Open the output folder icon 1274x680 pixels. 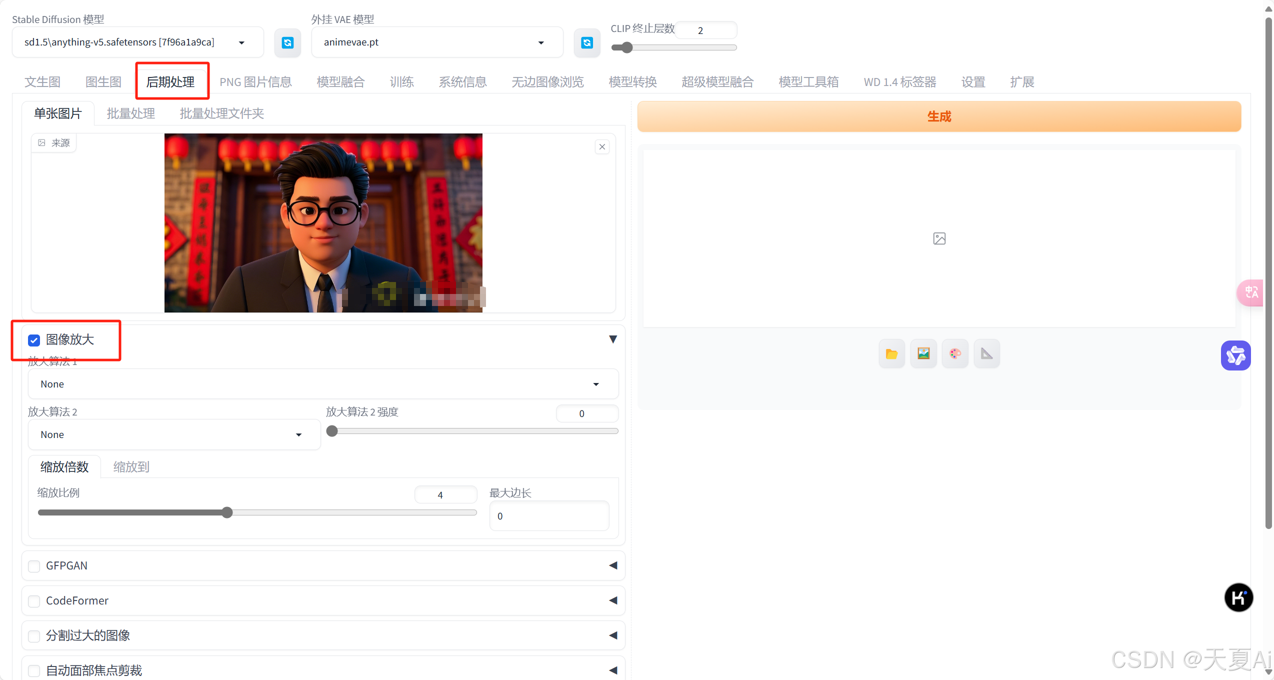pos(891,354)
